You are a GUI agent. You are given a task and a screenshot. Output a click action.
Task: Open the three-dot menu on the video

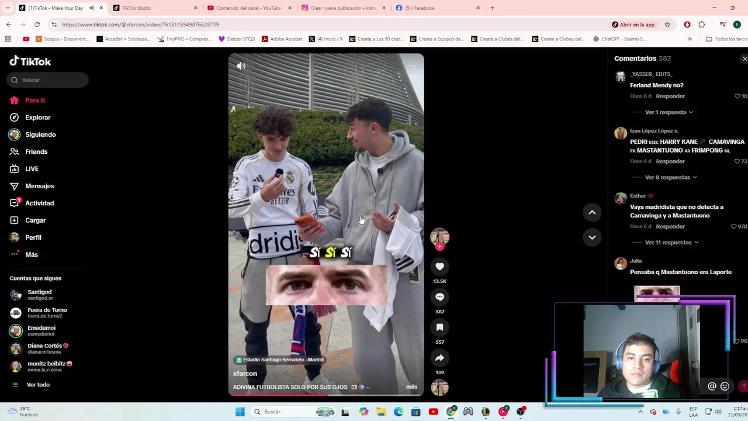pos(411,66)
